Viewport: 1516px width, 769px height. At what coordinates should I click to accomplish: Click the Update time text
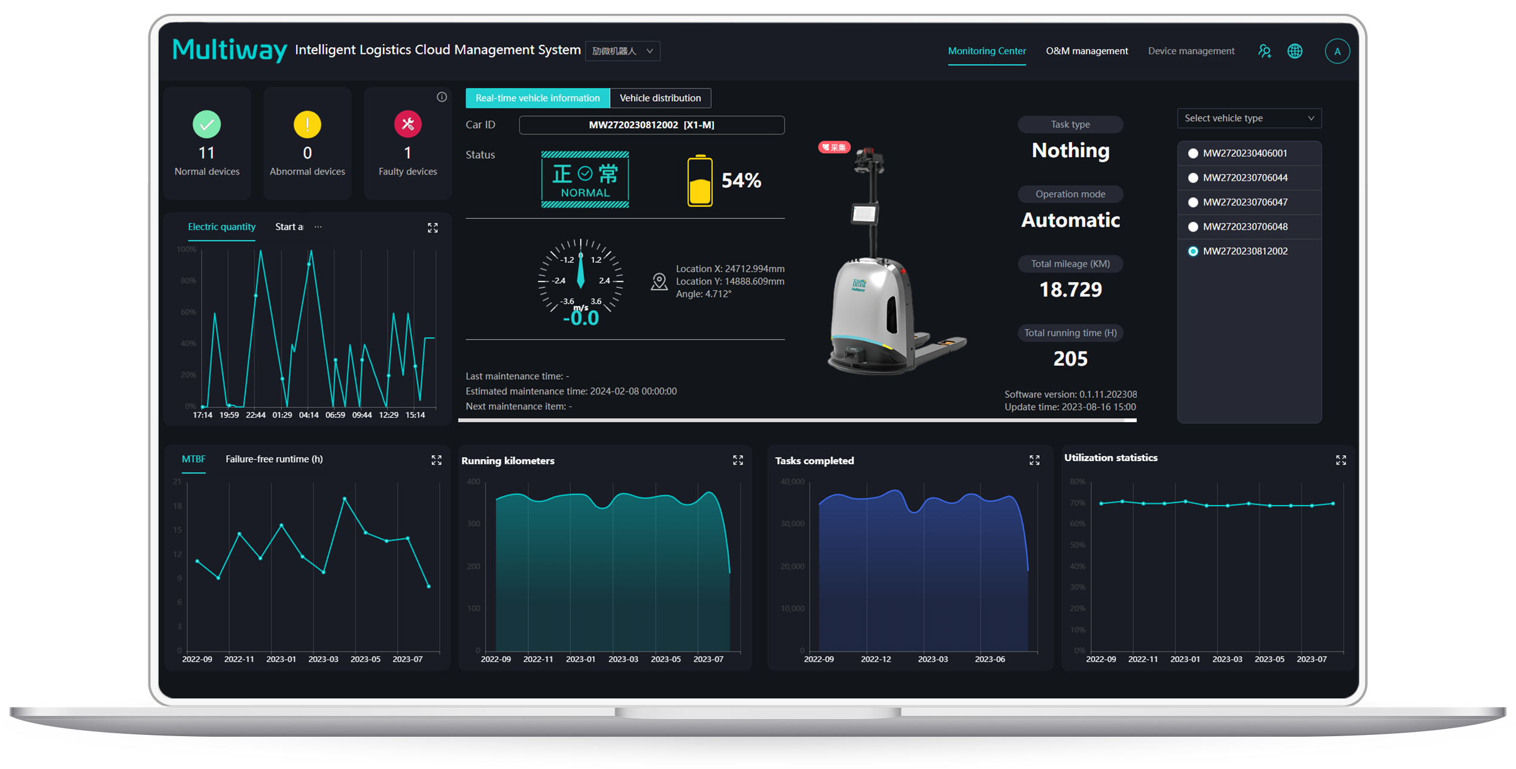tap(1070, 407)
